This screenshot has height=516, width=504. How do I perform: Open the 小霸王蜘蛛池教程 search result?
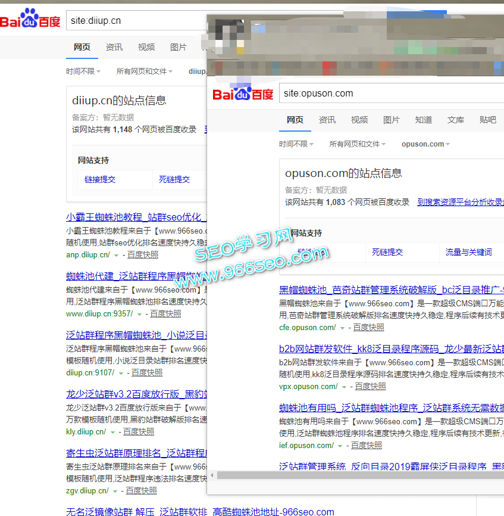point(136,217)
